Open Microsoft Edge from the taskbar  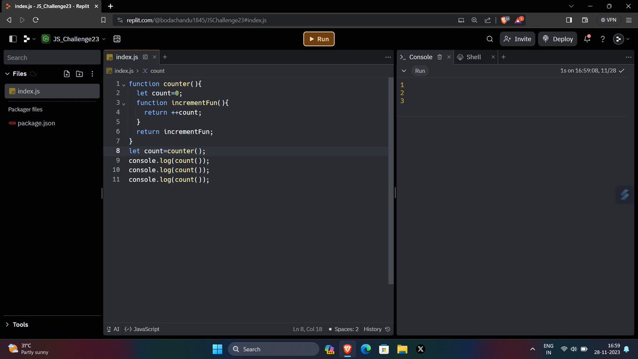(x=365, y=349)
